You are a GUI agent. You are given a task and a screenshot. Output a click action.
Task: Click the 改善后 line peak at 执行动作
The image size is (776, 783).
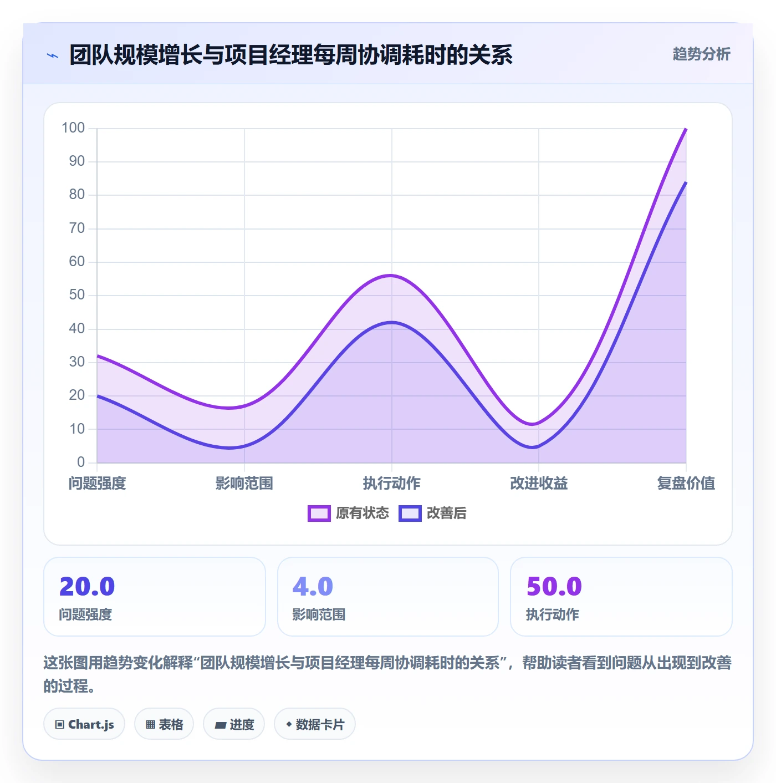[x=392, y=322]
